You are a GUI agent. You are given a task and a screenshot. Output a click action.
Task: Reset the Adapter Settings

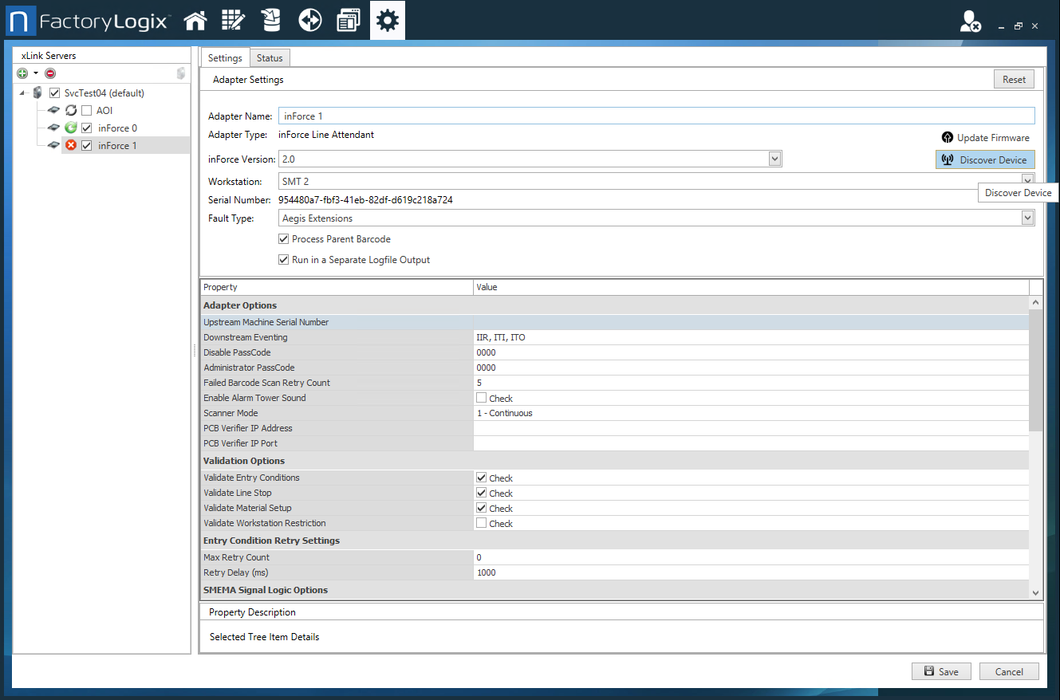click(1013, 79)
